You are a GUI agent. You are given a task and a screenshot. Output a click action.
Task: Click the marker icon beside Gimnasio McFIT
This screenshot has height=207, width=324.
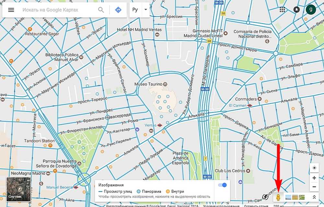pyautogui.click(x=226, y=33)
